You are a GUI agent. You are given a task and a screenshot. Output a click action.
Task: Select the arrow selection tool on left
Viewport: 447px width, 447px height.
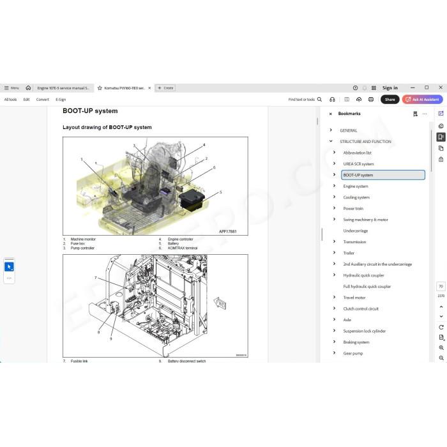click(x=9, y=267)
